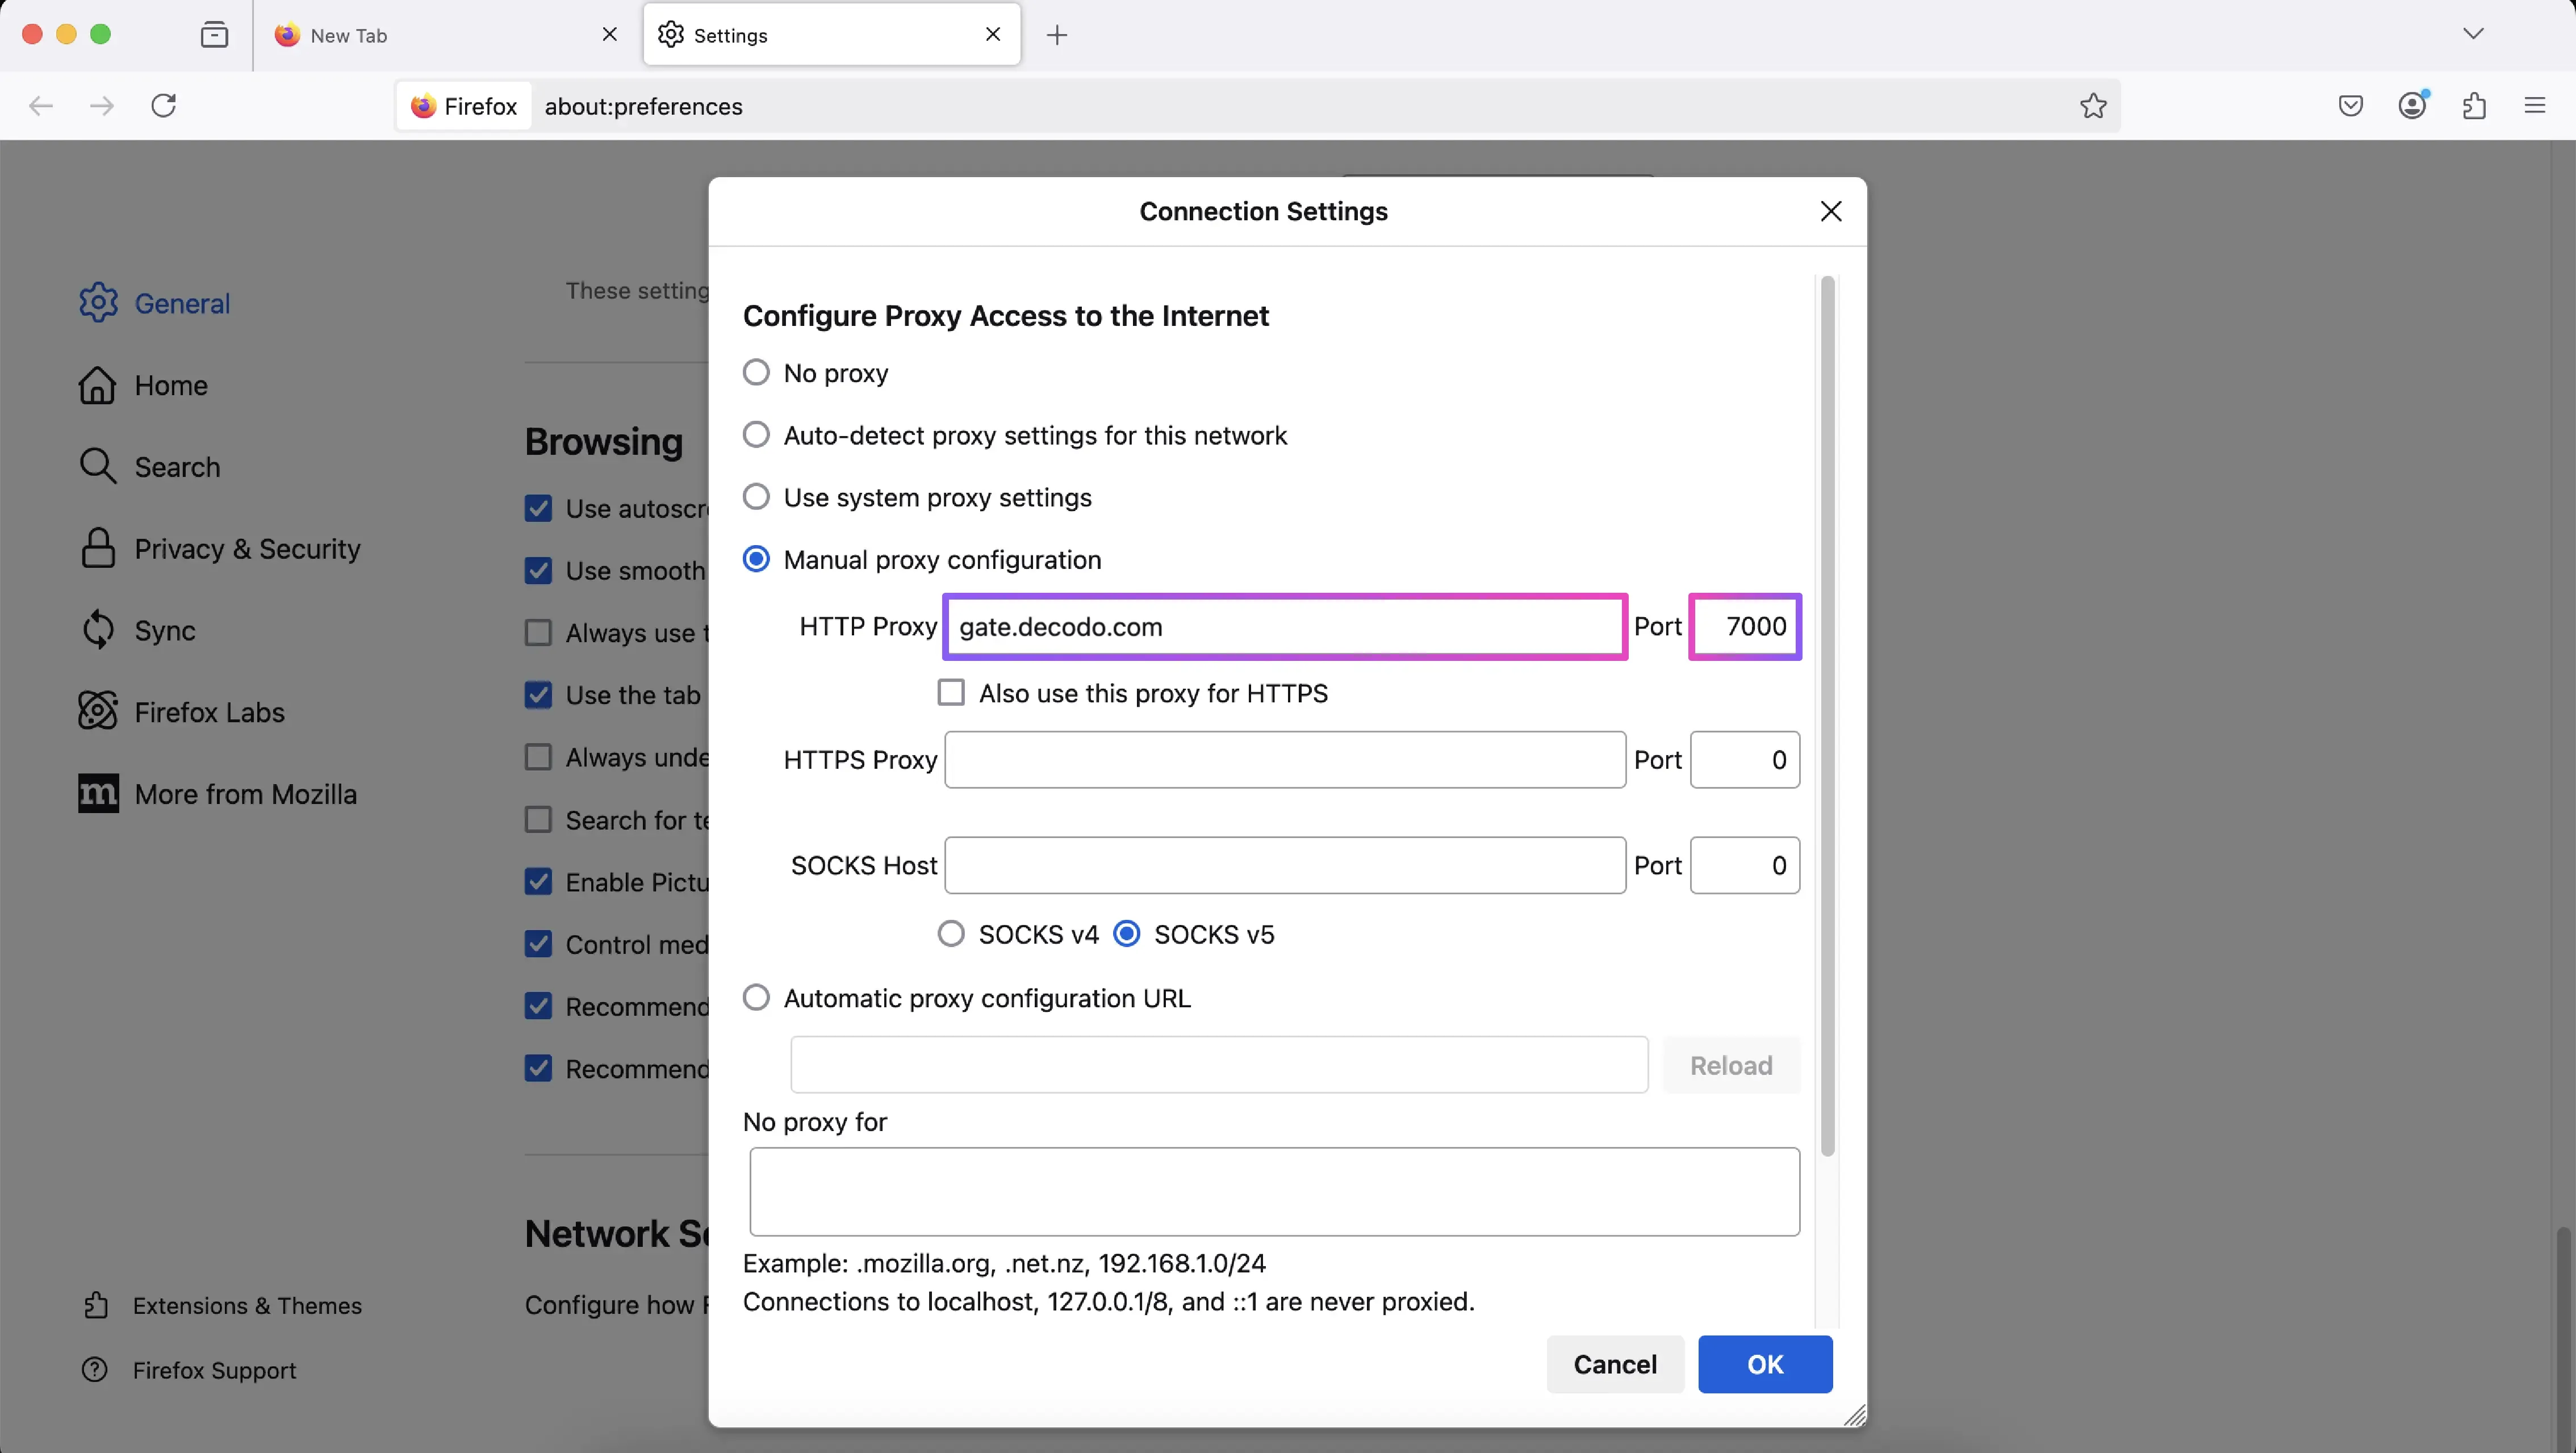
Task: Close the Connection Settings dialog
Action: (x=1830, y=211)
